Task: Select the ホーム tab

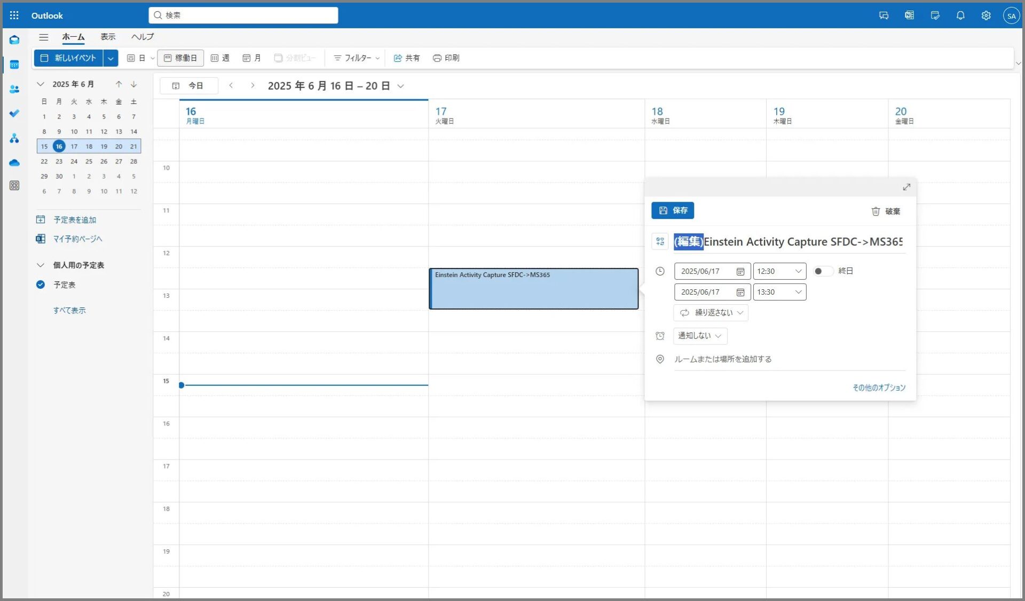Action: [x=73, y=37]
